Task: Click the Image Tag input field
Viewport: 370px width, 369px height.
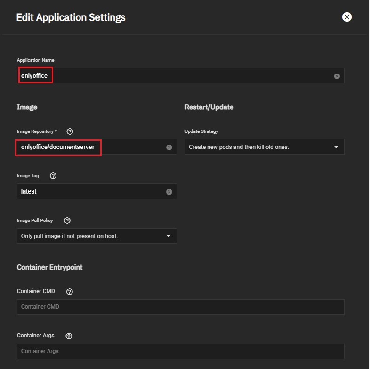Action: (97, 191)
